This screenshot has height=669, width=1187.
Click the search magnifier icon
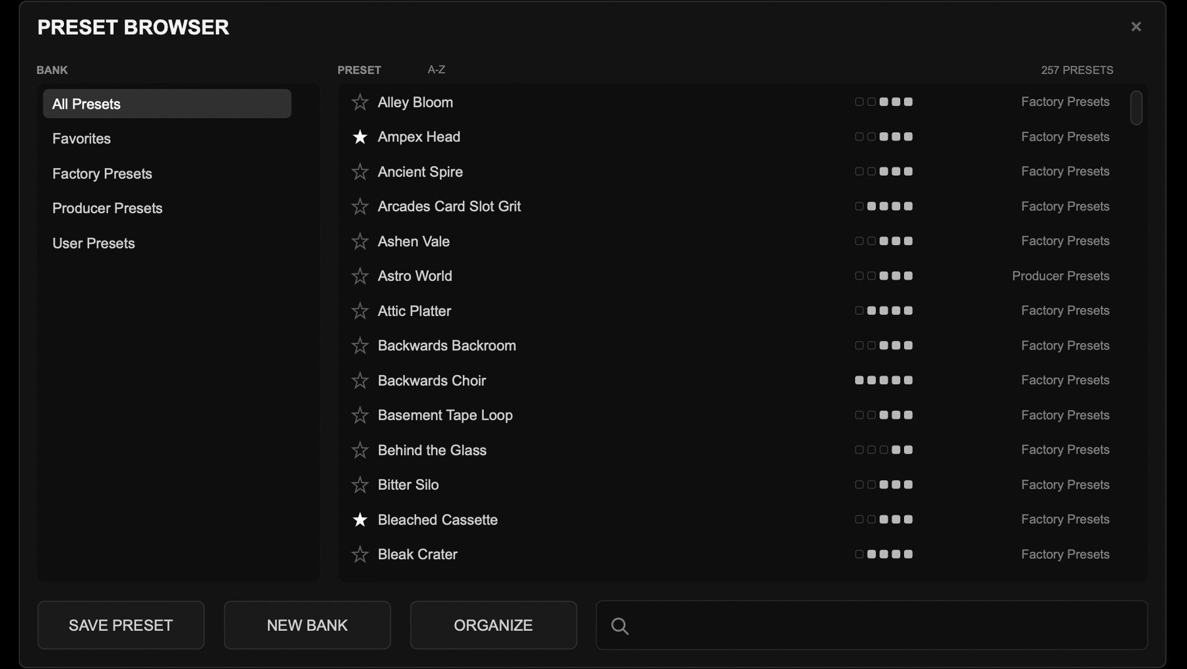coord(620,625)
